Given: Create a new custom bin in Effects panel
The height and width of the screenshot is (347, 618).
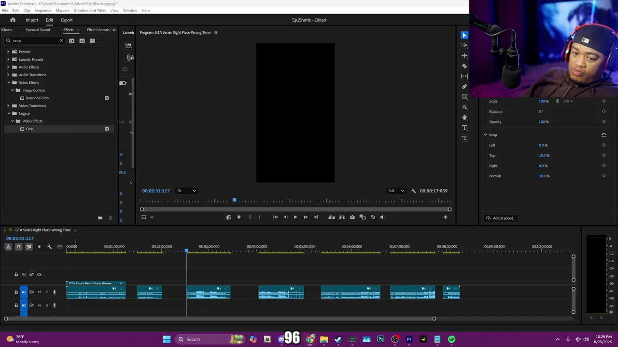Looking at the screenshot, I should pos(100,218).
